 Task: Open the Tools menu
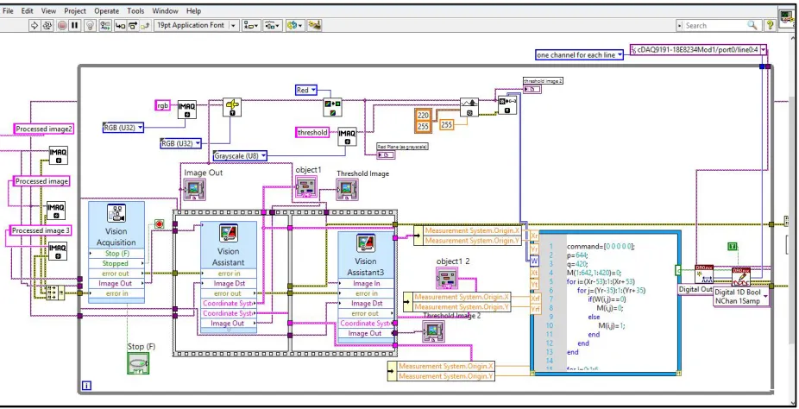pos(135,10)
